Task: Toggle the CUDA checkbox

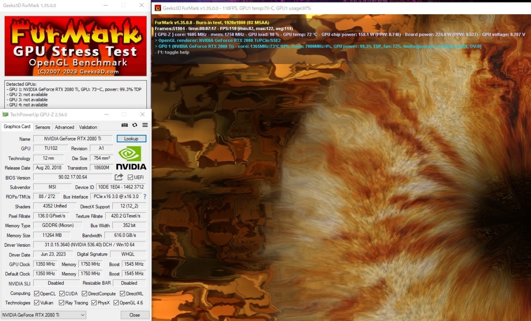Action: coord(62,294)
